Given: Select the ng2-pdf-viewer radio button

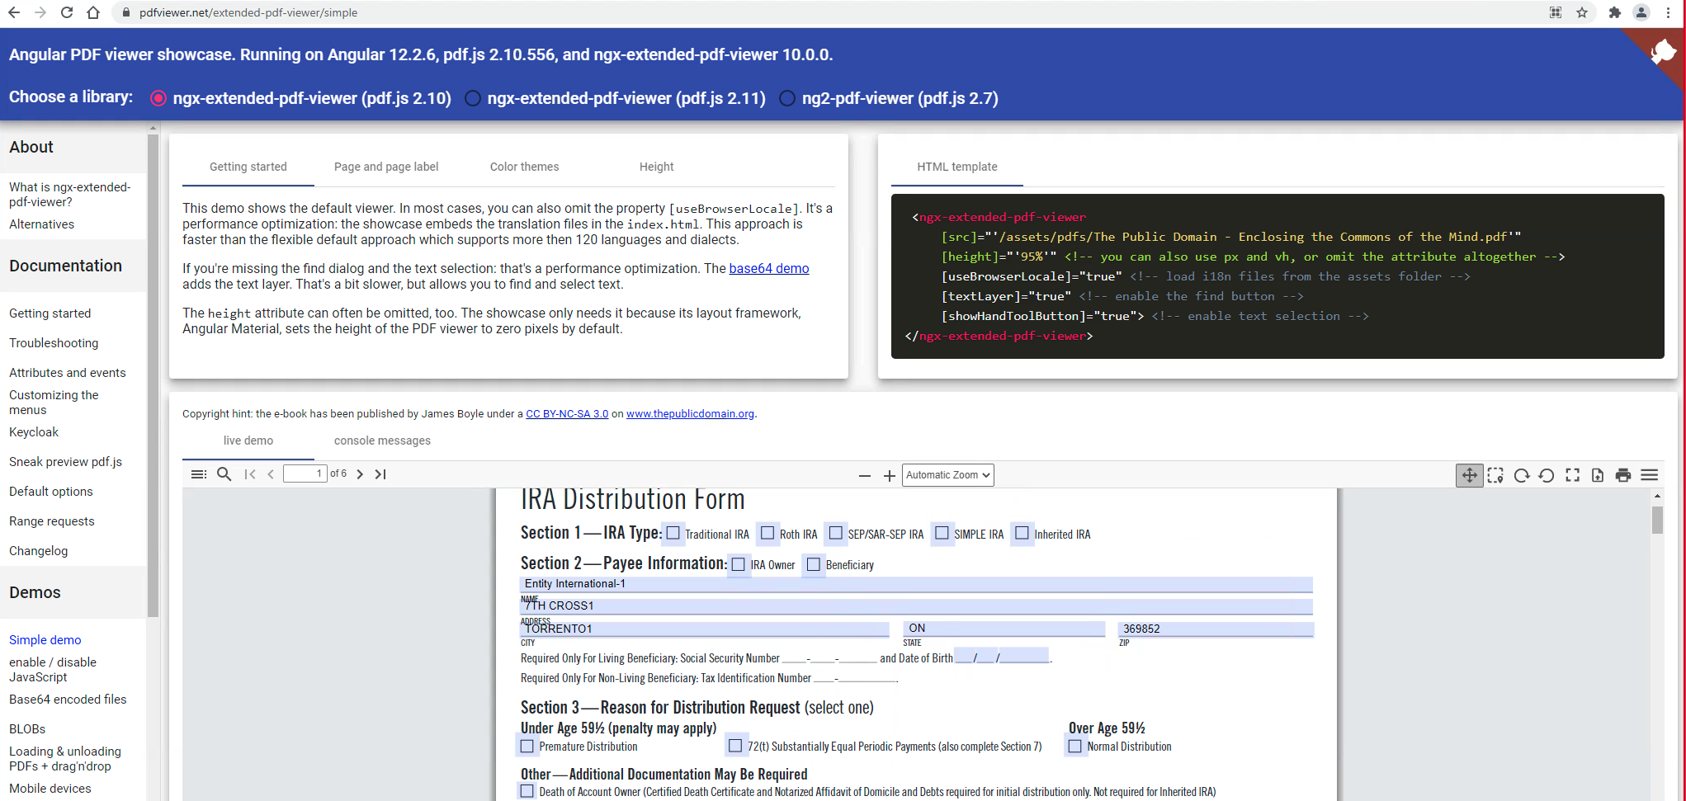Looking at the screenshot, I should click(786, 98).
